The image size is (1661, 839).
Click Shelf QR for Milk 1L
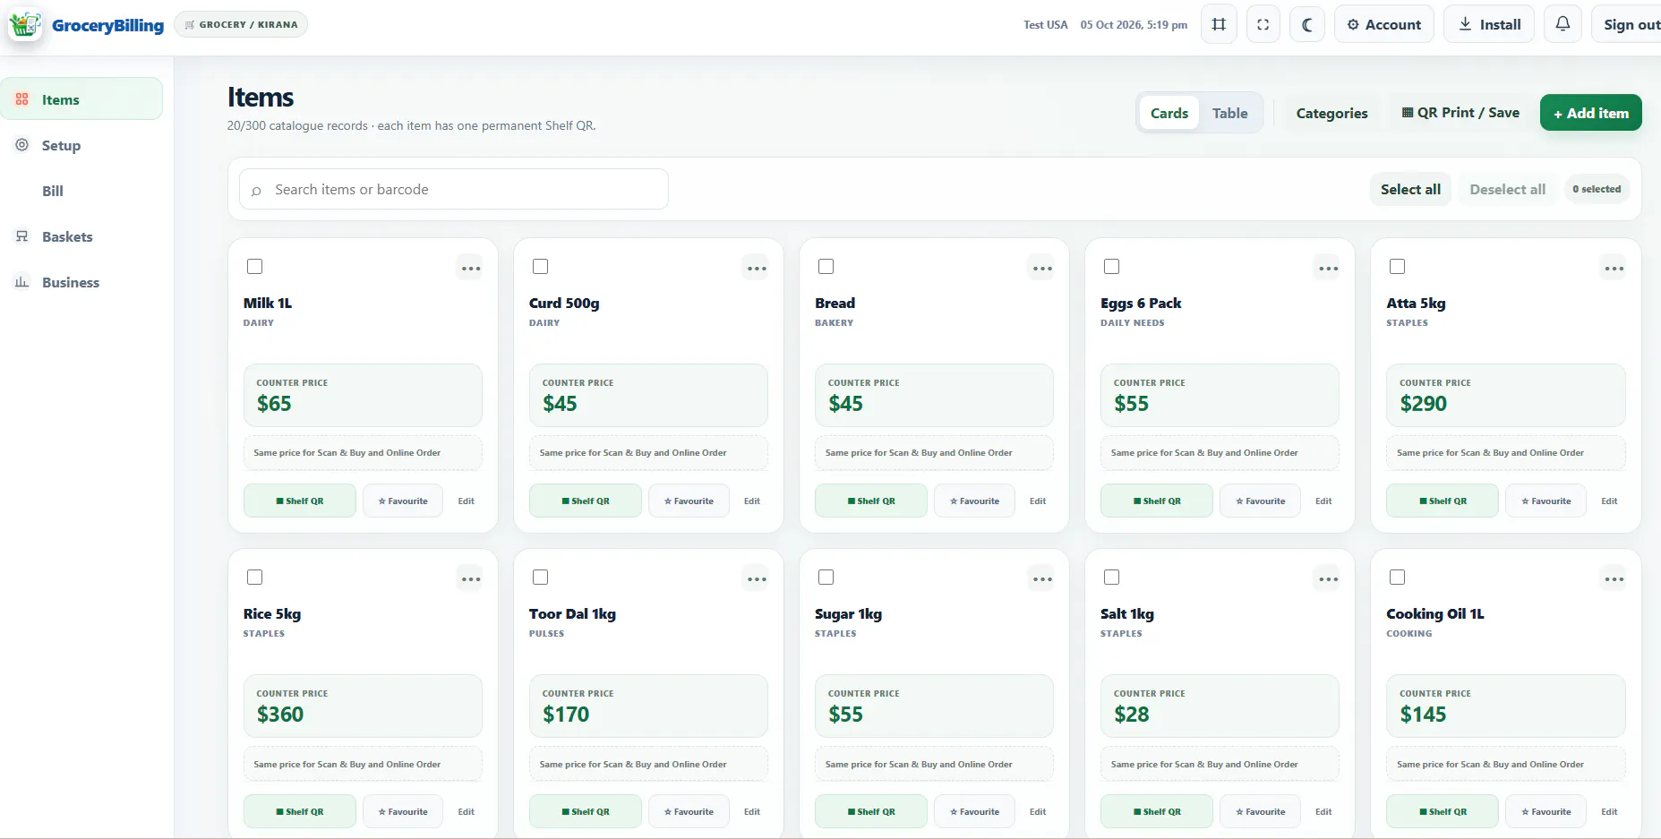coord(300,501)
